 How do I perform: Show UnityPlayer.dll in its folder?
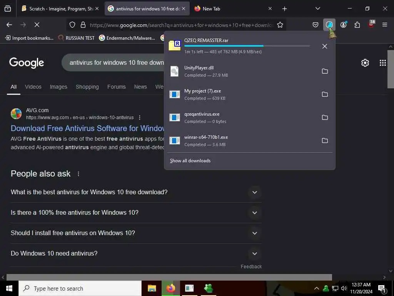[x=325, y=71]
